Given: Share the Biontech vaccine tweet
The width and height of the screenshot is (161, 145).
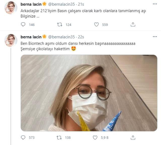Looking at the screenshot, I should point(133,137).
